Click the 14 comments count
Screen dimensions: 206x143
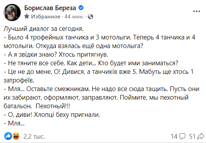[174, 136]
